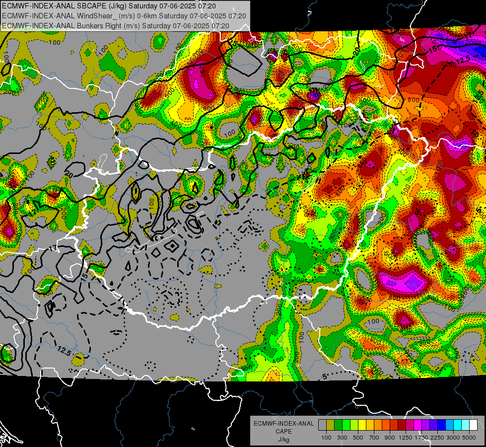
Task: Click the pink-magenta swatch right of 1250
Action: click(410, 425)
